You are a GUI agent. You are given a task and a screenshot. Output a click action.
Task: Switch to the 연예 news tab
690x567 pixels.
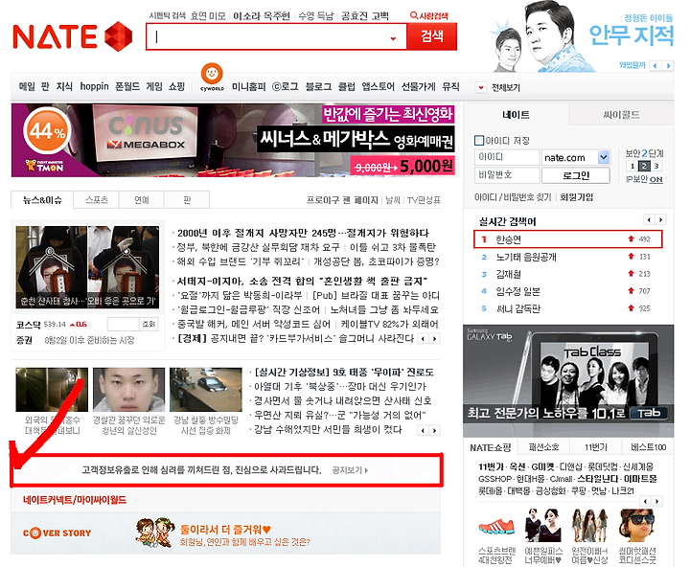pos(142,200)
